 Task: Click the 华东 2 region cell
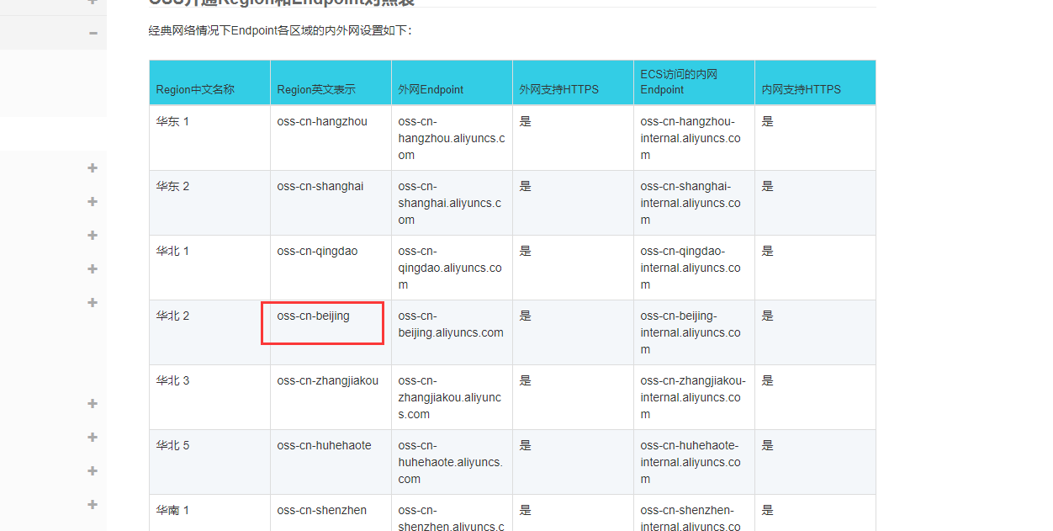173,186
